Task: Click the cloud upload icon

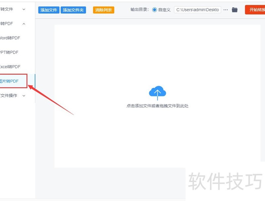Action: [157, 93]
